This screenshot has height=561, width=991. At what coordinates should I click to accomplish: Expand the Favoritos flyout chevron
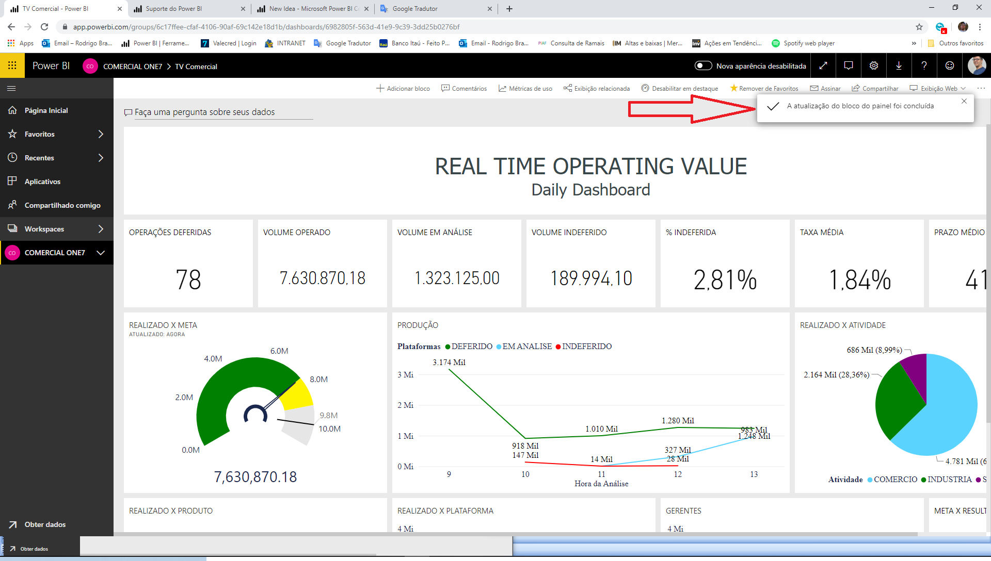click(x=101, y=134)
